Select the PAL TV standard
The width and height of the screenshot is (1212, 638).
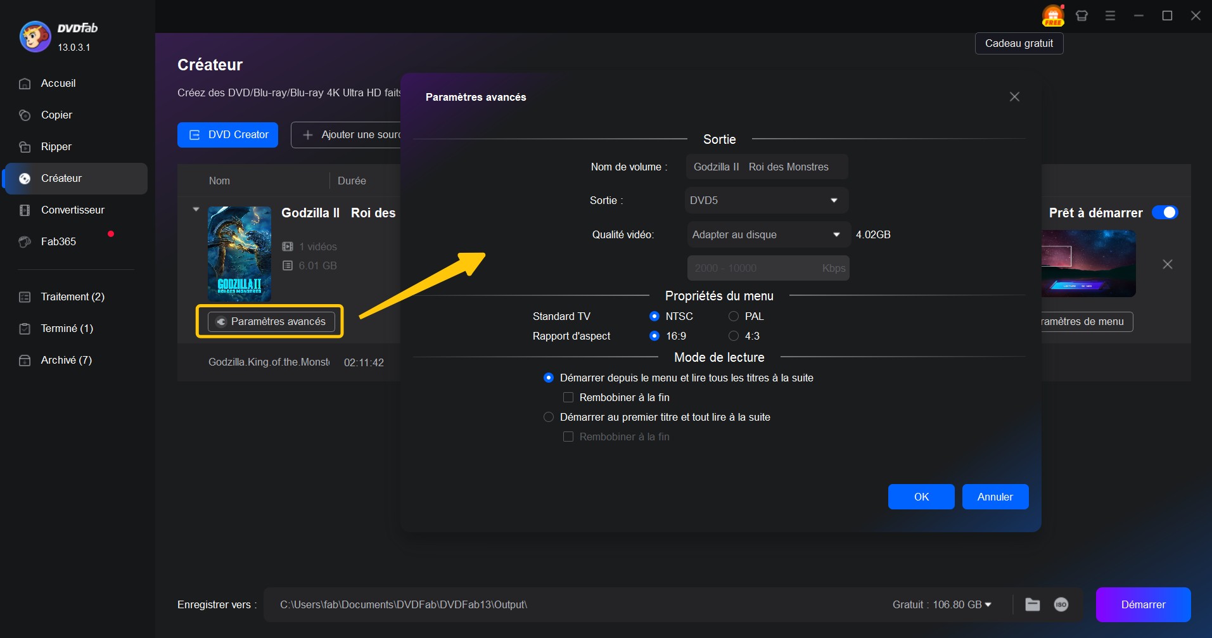(x=734, y=316)
